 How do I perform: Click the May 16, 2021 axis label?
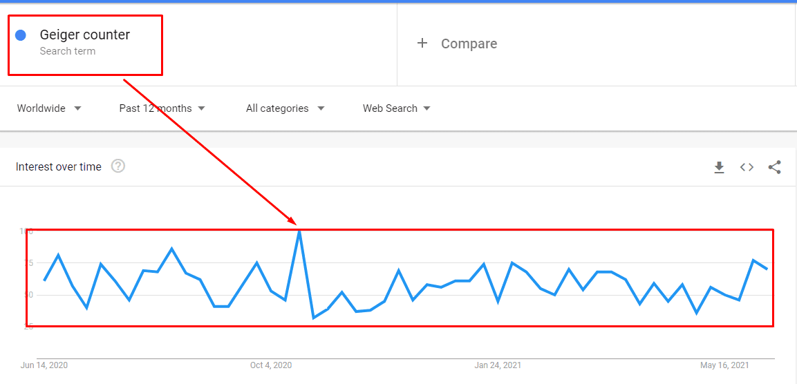tap(724, 365)
